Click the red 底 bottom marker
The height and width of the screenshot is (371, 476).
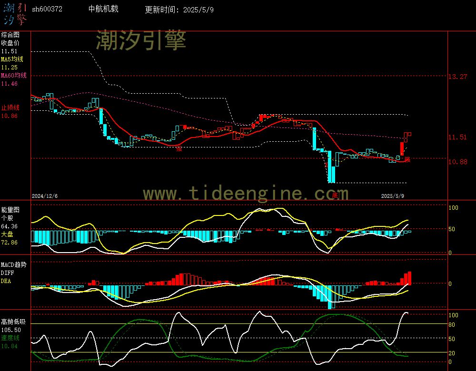click(335, 195)
